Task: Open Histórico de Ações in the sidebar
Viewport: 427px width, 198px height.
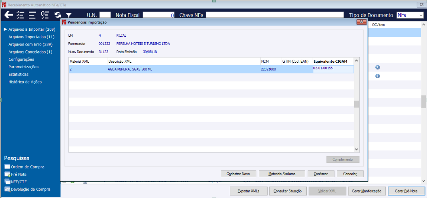Action: 25,82
